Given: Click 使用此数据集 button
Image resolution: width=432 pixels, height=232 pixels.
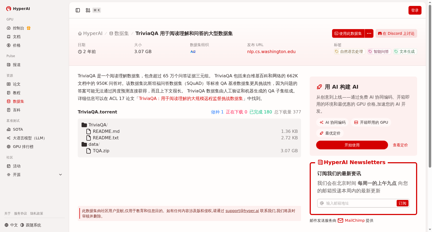Looking at the screenshot, I should [348, 33].
